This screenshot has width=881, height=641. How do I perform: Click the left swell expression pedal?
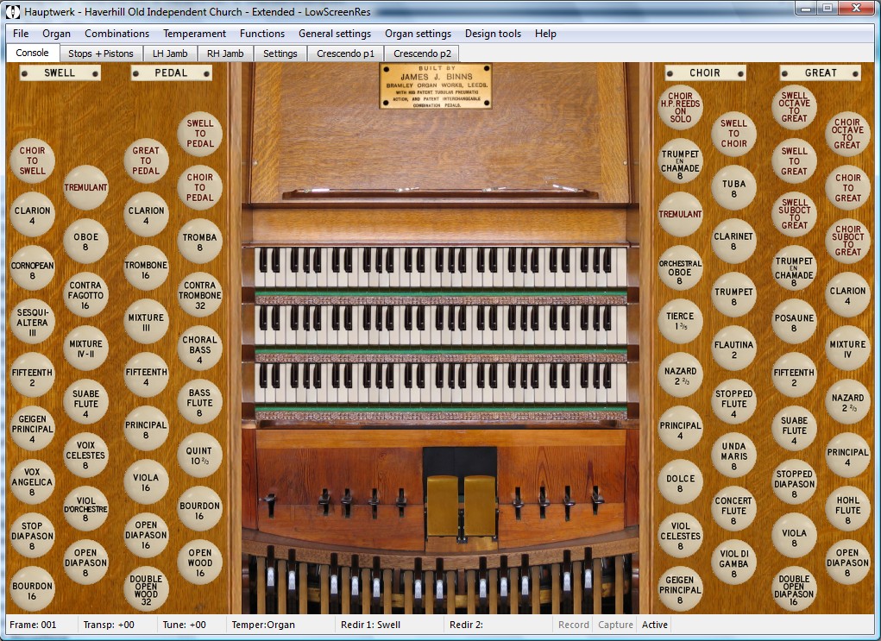442,506
